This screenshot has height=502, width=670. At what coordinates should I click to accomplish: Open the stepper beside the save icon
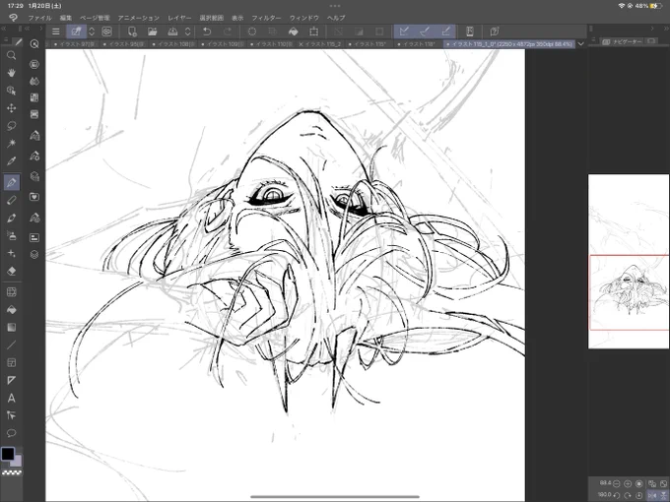[187, 31]
